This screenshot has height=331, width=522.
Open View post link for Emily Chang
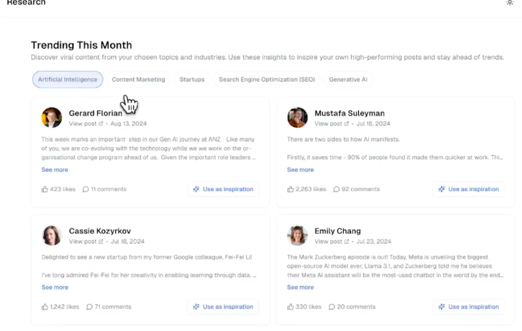coord(331,241)
